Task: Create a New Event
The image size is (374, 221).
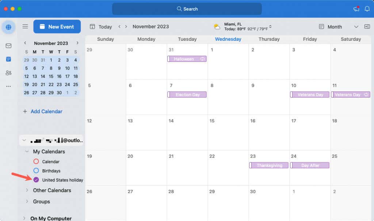Action: click(x=57, y=27)
